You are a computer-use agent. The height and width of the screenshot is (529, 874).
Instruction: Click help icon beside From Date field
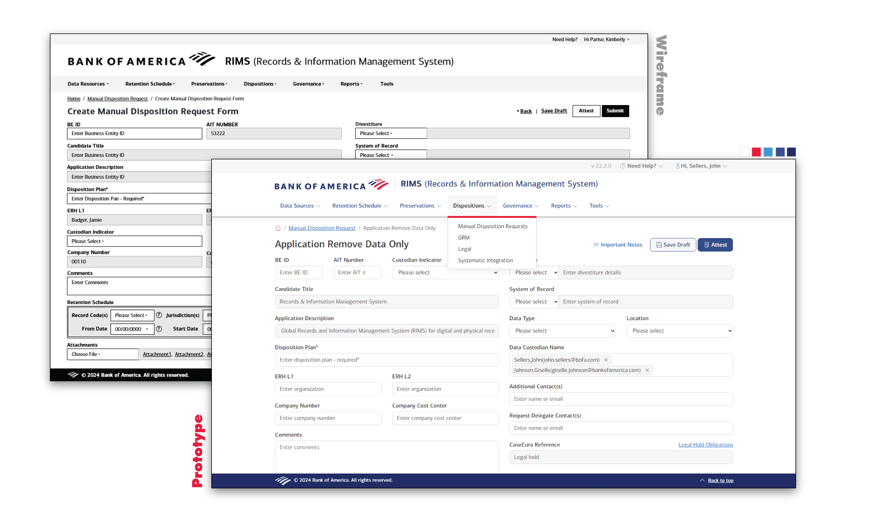tap(159, 329)
